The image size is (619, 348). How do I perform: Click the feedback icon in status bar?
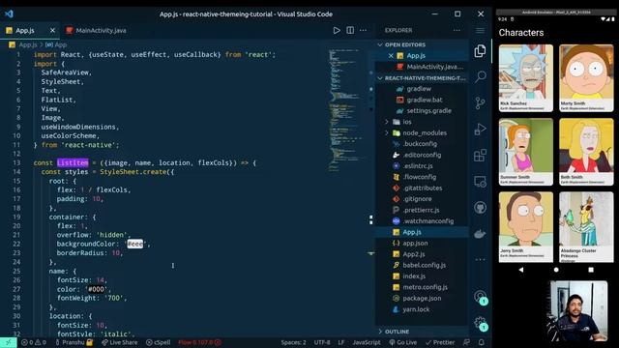(x=466, y=342)
